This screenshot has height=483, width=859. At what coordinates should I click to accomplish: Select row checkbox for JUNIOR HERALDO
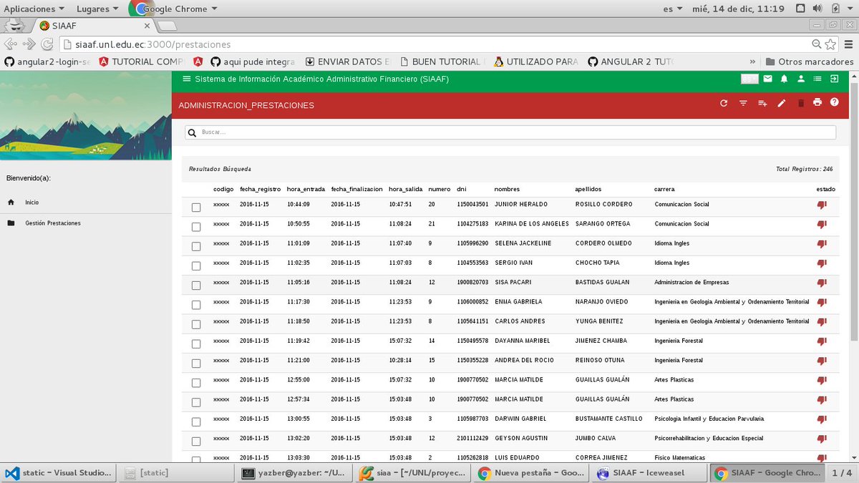click(196, 208)
